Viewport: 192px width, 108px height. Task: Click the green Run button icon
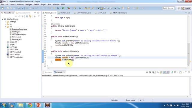tap(63, 8)
